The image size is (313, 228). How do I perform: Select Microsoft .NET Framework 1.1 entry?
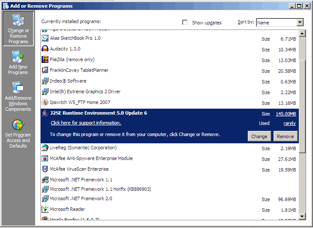[170, 180]
